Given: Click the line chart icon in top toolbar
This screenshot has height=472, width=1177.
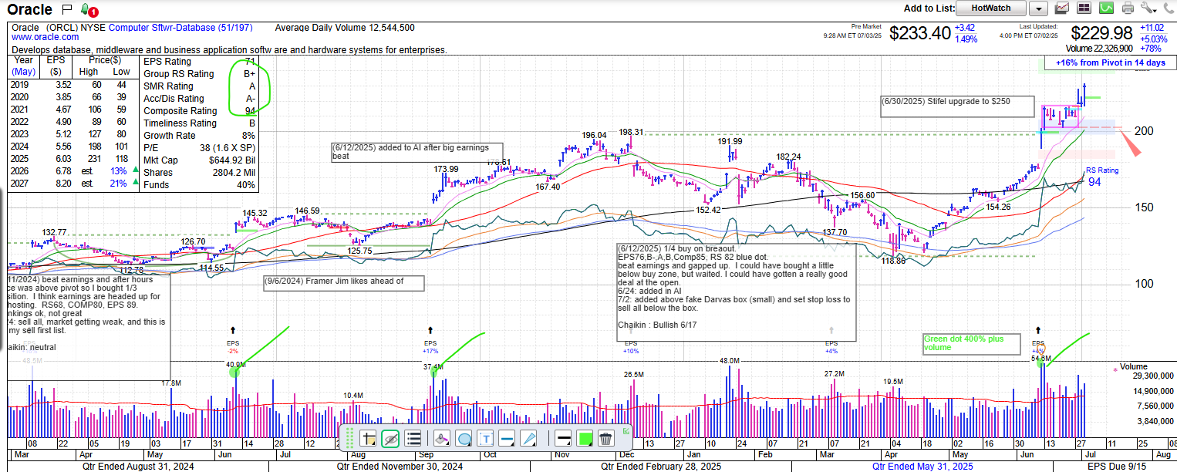Looking at the screenshot, I should [x=1062, y=8].
